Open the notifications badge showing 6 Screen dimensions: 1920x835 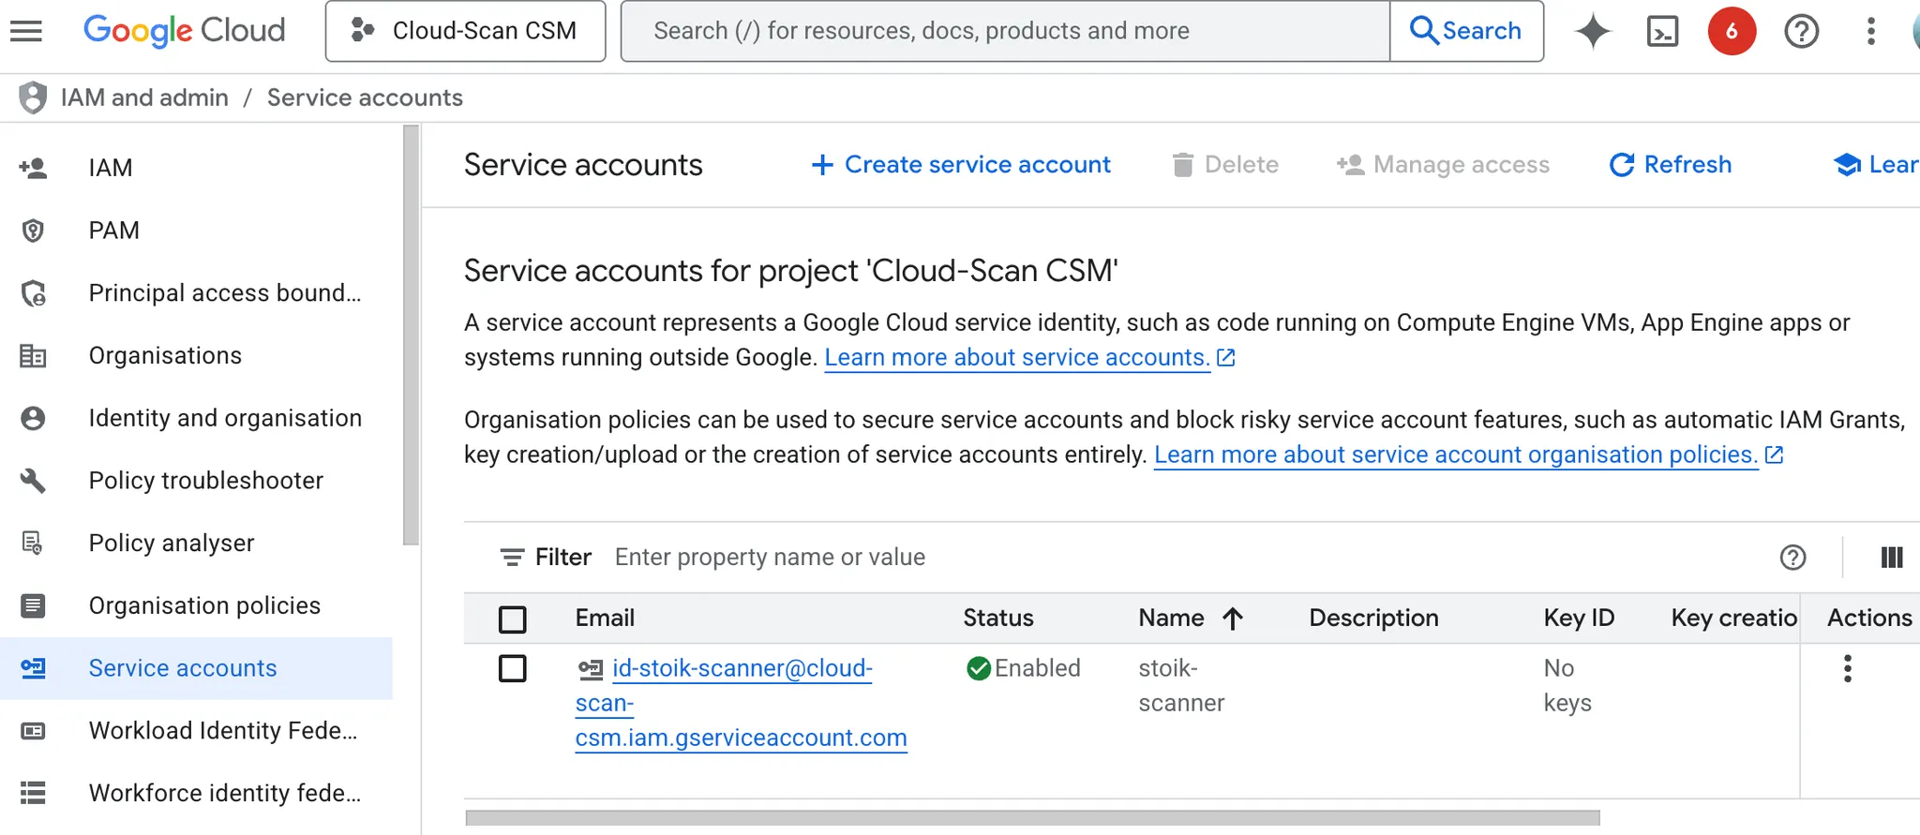pyautogui.click(x=1732, y=31)
